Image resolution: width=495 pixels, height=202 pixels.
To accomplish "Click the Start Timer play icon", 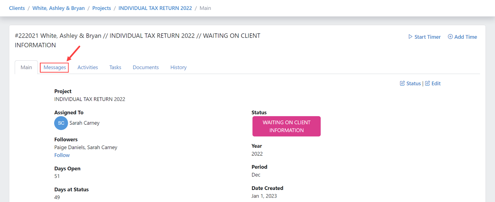I will (410, 37).
